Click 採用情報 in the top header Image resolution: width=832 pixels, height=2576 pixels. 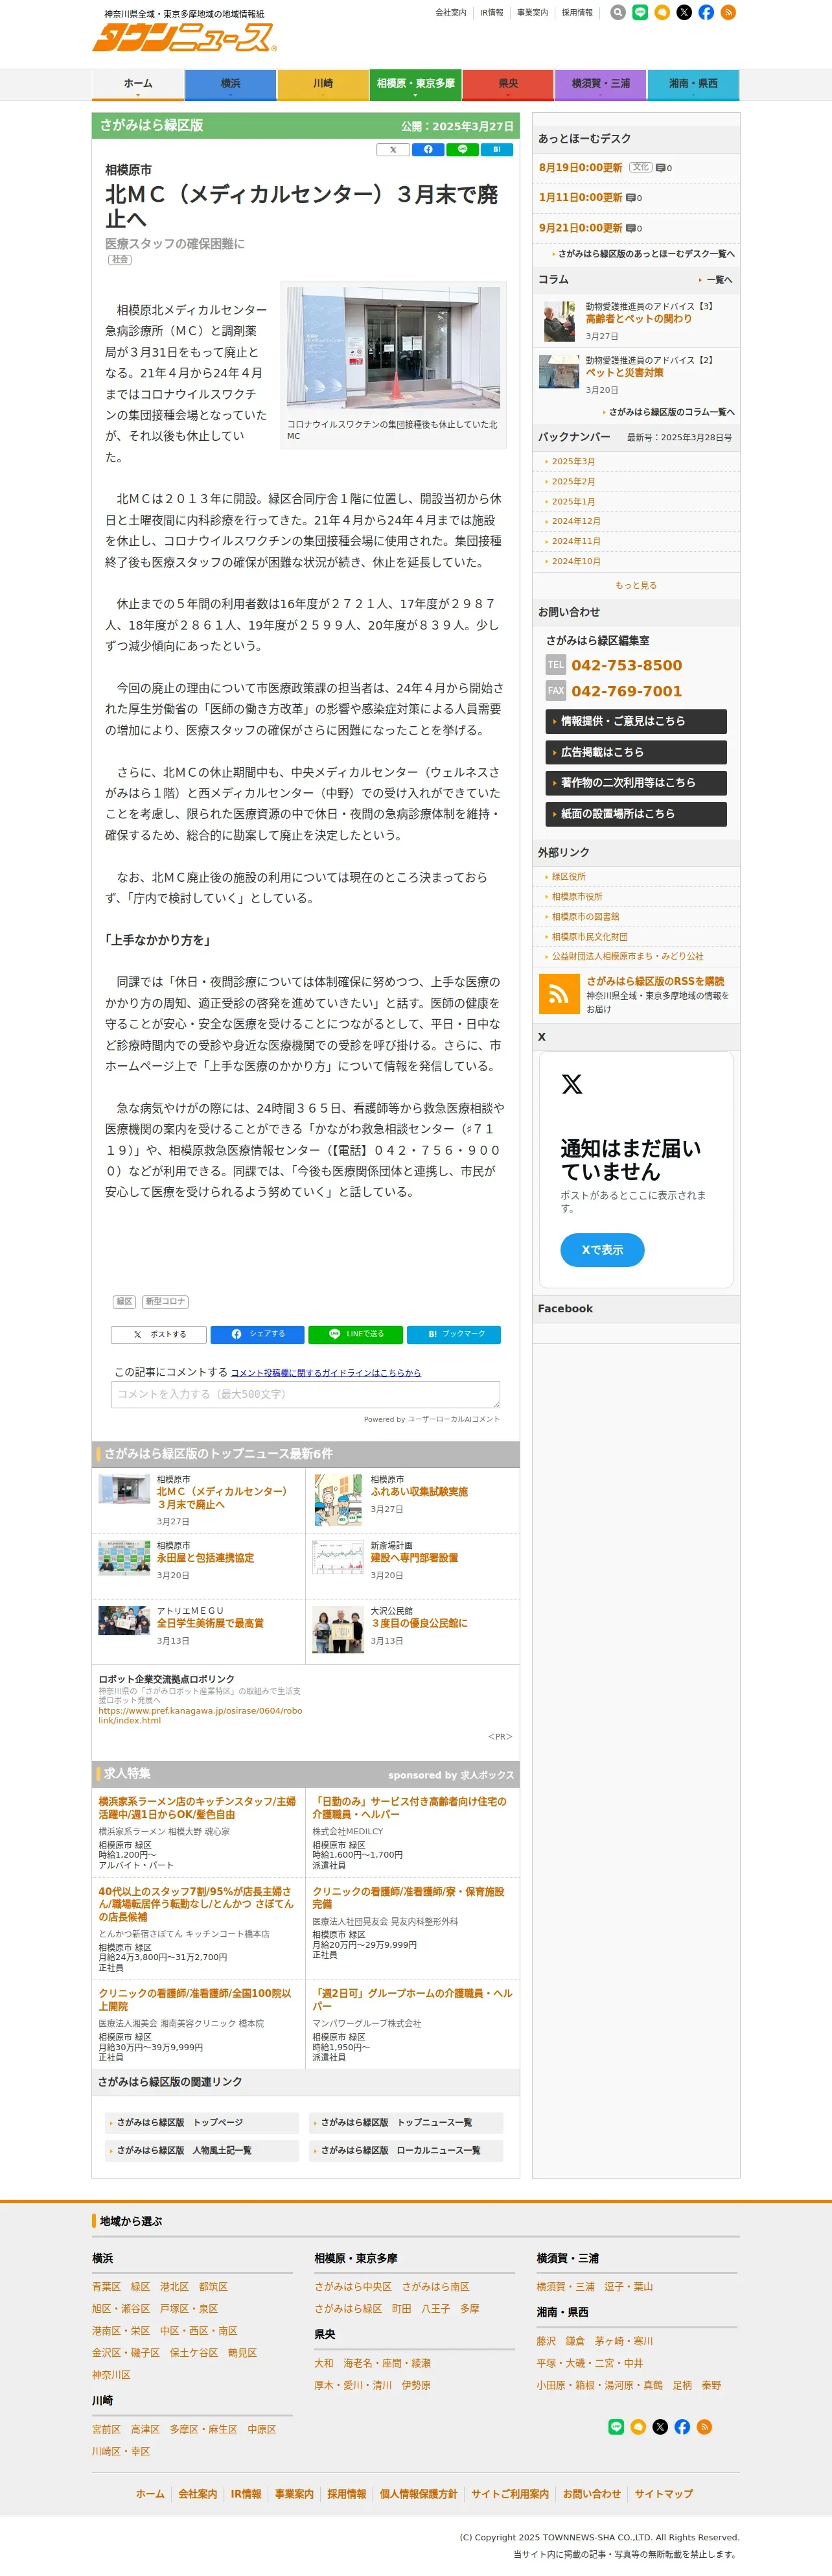pyautogui.click(x=577, y=13)
